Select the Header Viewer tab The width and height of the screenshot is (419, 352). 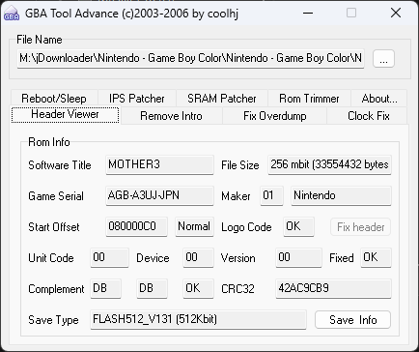65,114
